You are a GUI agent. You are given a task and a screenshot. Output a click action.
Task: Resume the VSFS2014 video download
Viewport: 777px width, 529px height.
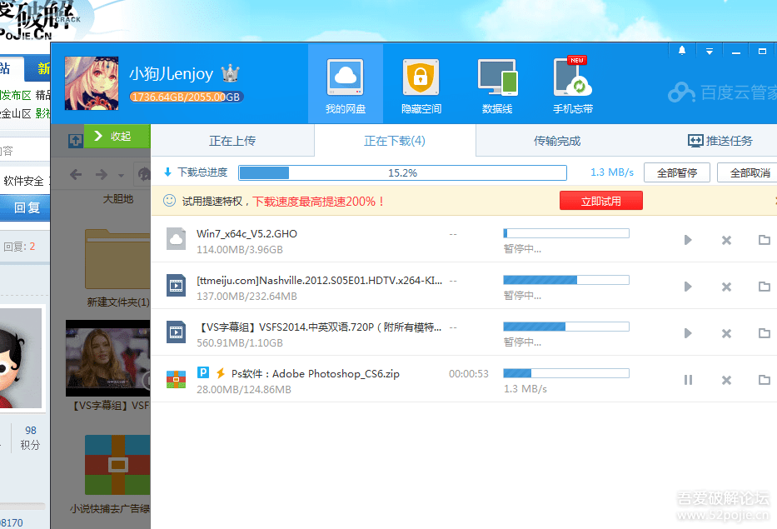pos(688,333)
